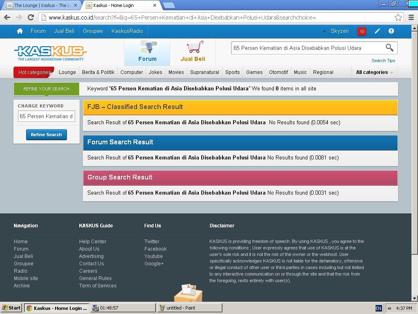Open footer Contact Us link

91,264
